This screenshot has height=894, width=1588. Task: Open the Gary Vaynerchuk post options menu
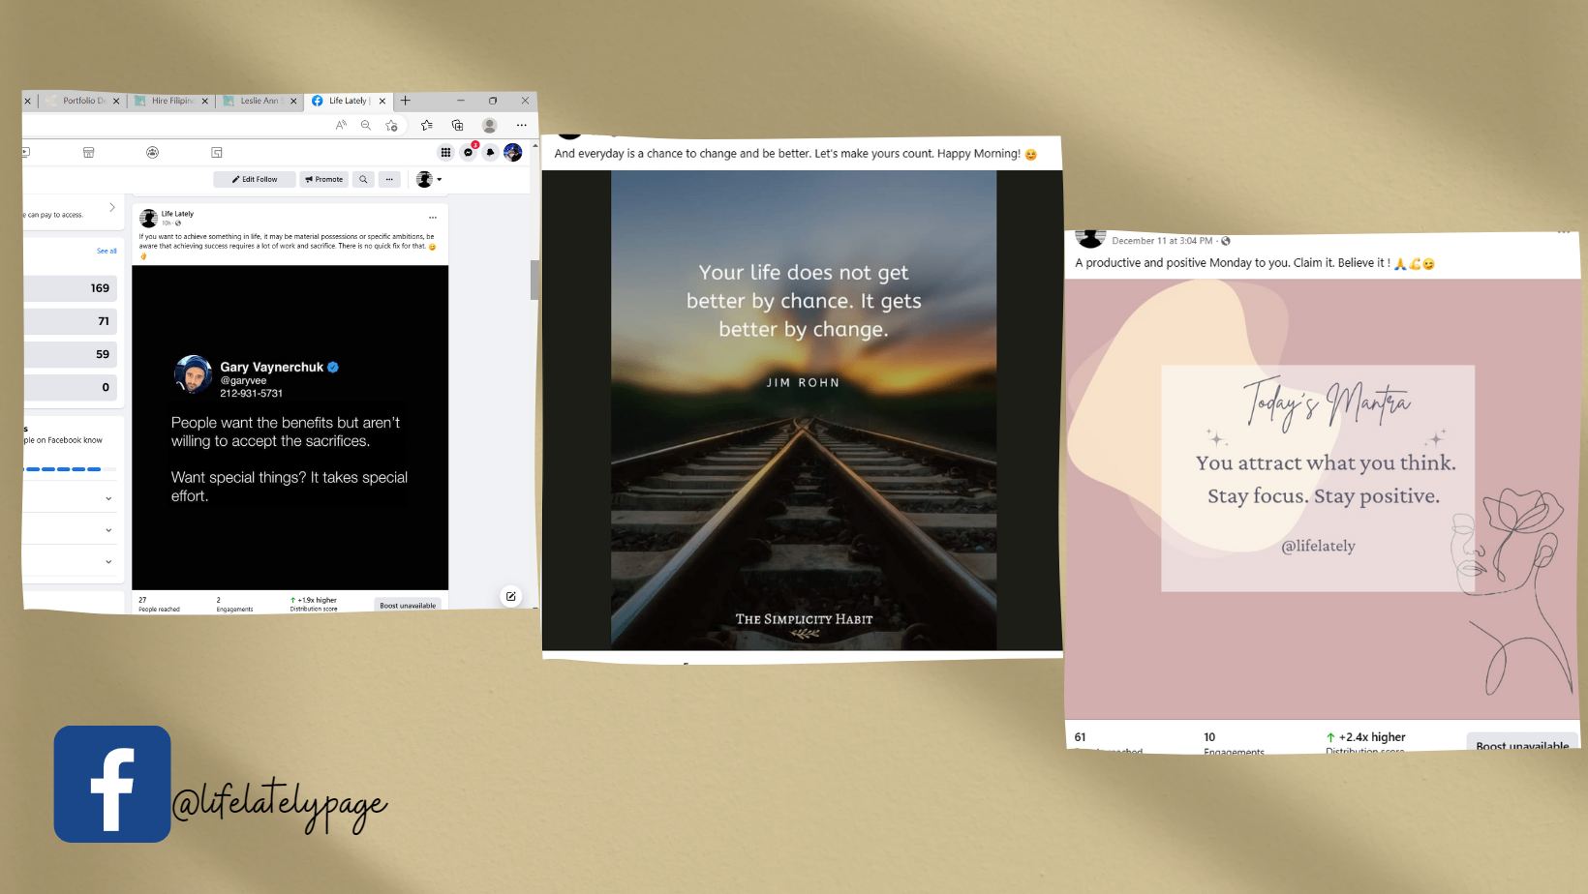tap(433, 218)
